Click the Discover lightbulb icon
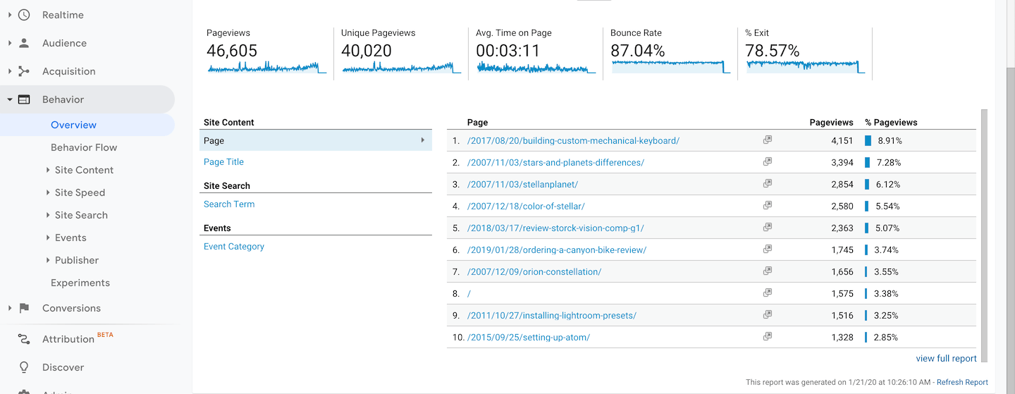Image resolution: width=1015 pixels, height=394 pixels. [24, 367]
